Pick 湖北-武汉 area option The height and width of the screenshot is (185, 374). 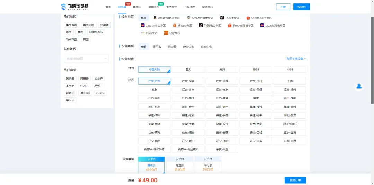click(290, 115)
